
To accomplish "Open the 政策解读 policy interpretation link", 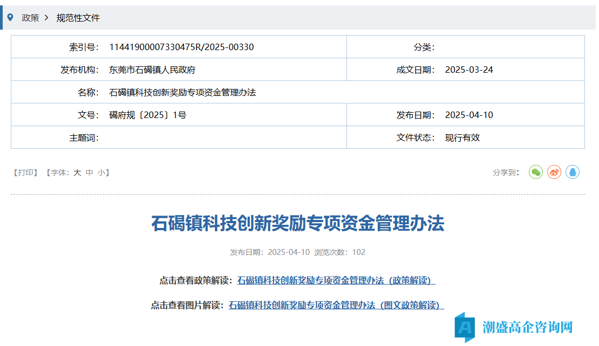I will (336, 280).
